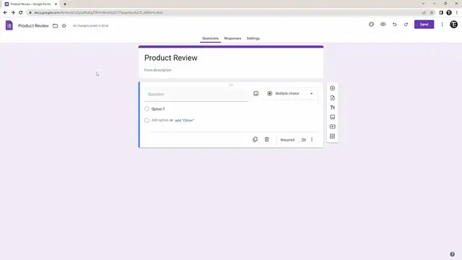Preview the form with eye icon
This screenshot has height=260, width=462.
click(383, 25)
